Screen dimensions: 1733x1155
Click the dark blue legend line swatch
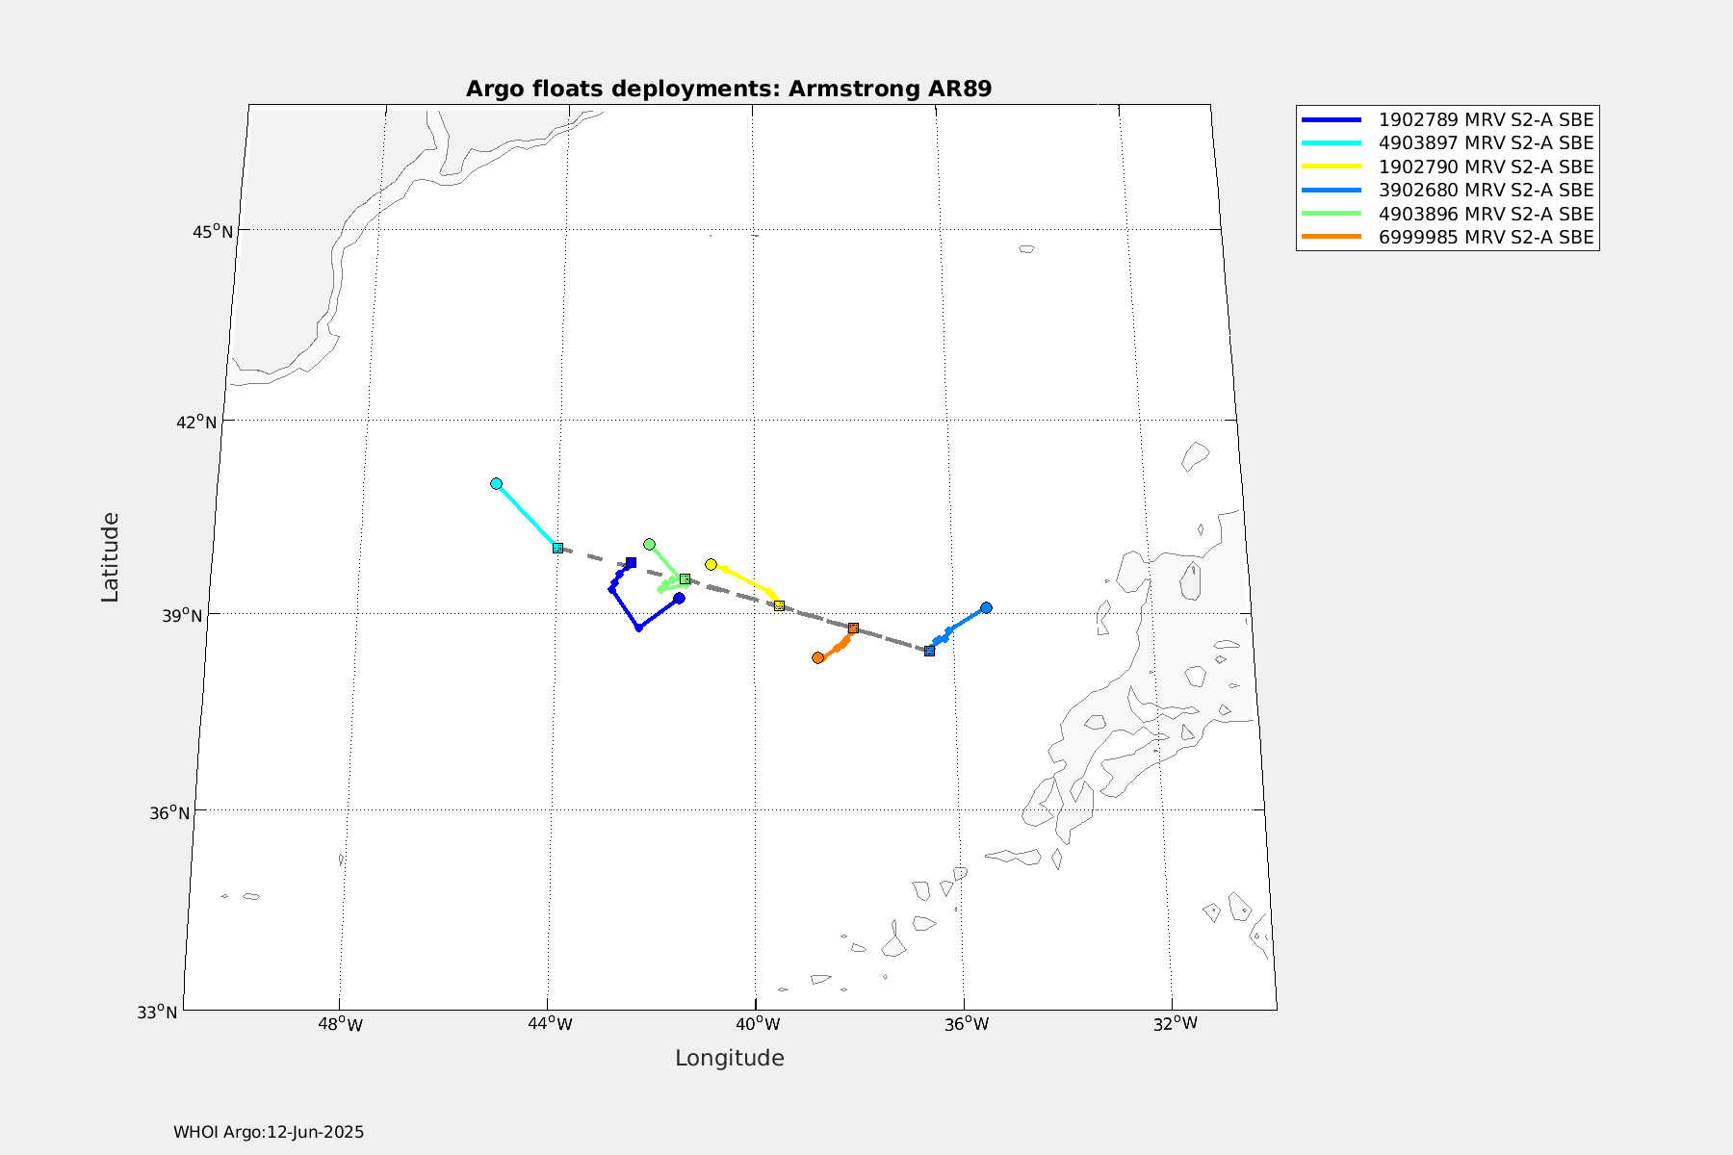pos(1332,120)
